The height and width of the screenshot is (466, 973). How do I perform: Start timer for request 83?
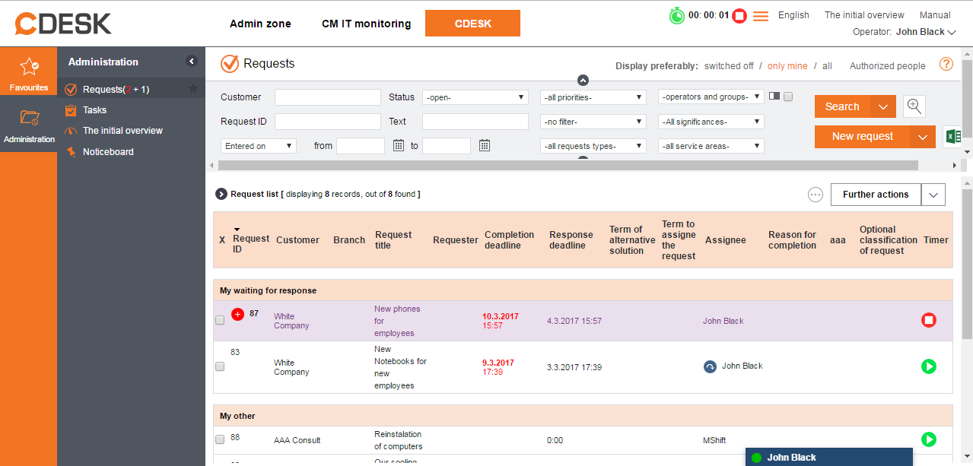pos(928,366)
